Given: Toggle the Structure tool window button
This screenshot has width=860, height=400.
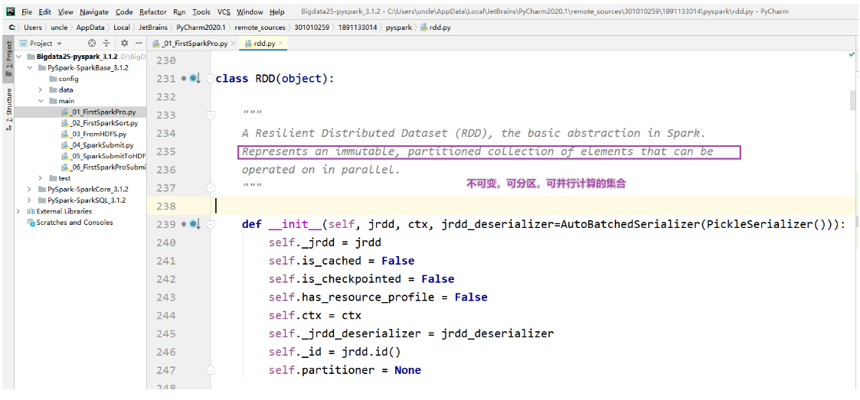Looking at the screenshot, I should (8, 109).
